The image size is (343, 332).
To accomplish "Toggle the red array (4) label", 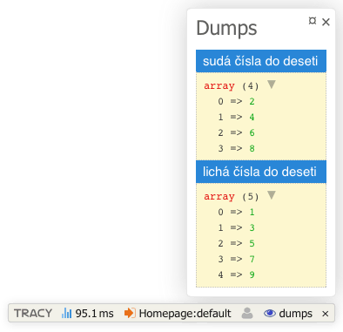I will pyautogui.click(x=219, y=86).
